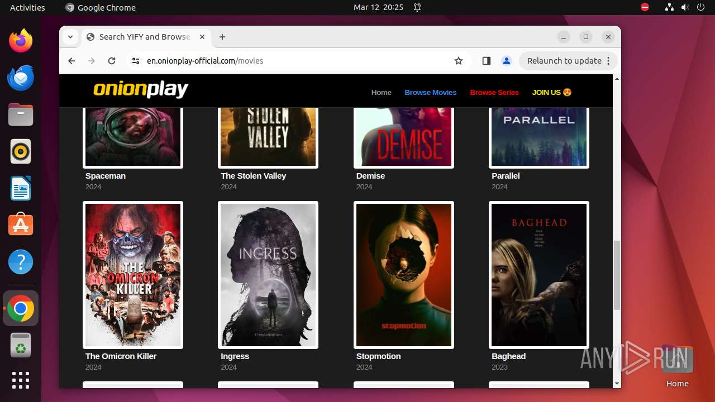715x402 pixels.
Task: Open the volume icon in system tray
Action: [x=685, y=7]
